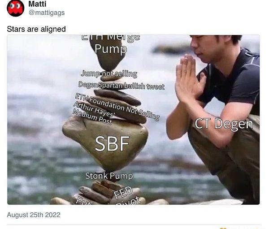The width and height of the screenshot is (269, 229).
Task: Click the 'DegenSpartan bullish tweet' caption
Action: [121, 86]
